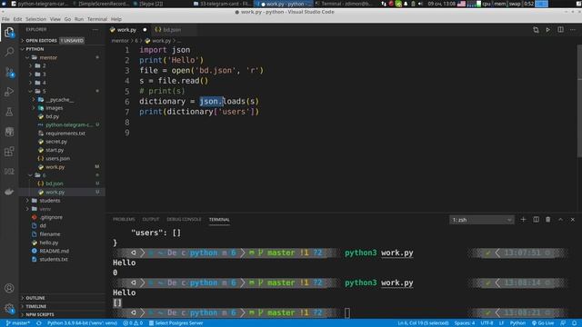Image resolution: width=582 pixels, height=327 pixels.
Task: Run Python file with play button
Action: pos(547,30)
